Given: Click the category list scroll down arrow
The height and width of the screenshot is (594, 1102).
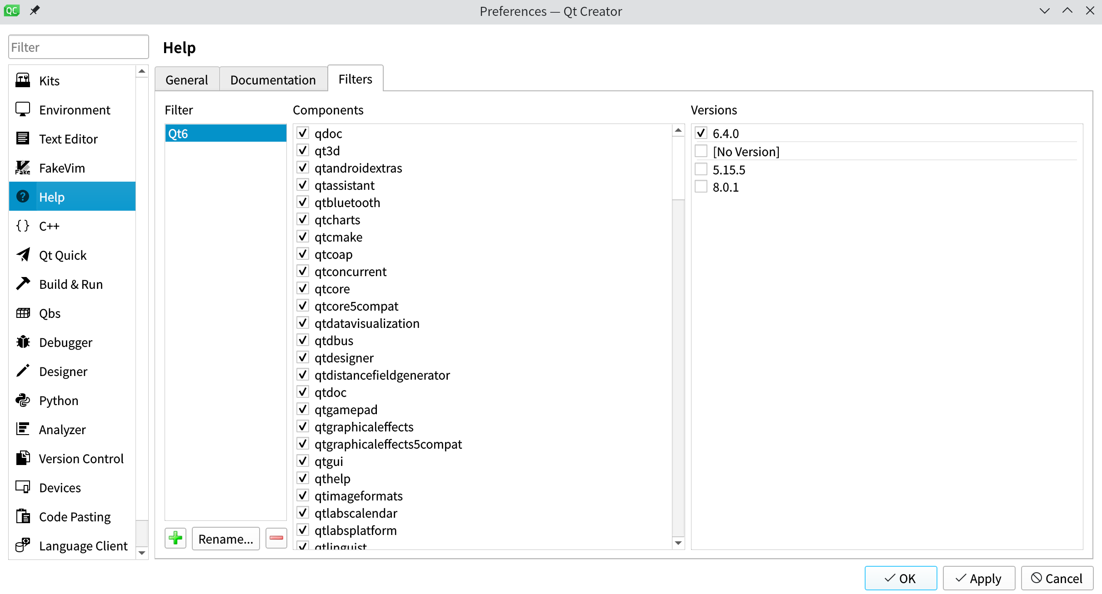Looking at the screenshot, I should 142,553.
